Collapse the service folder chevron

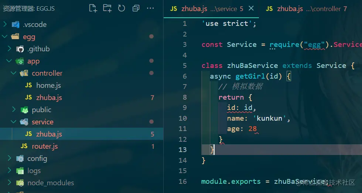coord(14,122)
